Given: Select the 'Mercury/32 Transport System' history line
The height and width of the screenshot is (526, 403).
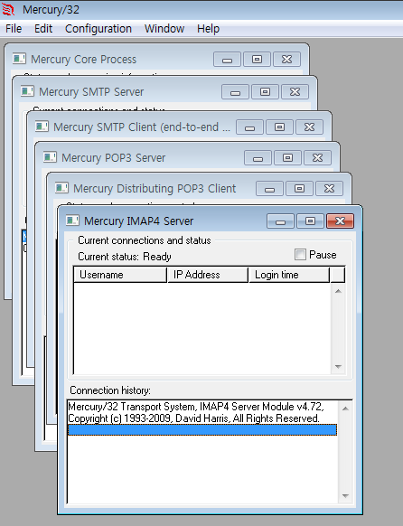Looking at the screenshot, I should [x=202, y=407].
